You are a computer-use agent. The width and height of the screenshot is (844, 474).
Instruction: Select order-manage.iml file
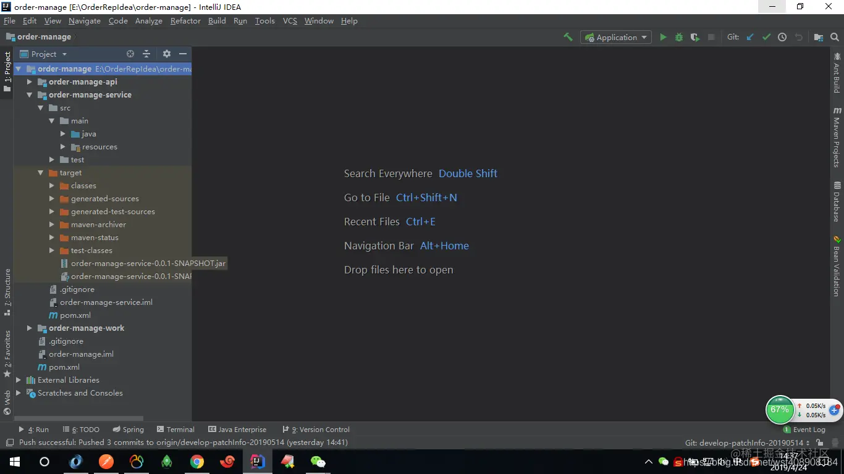pos(81,354)
